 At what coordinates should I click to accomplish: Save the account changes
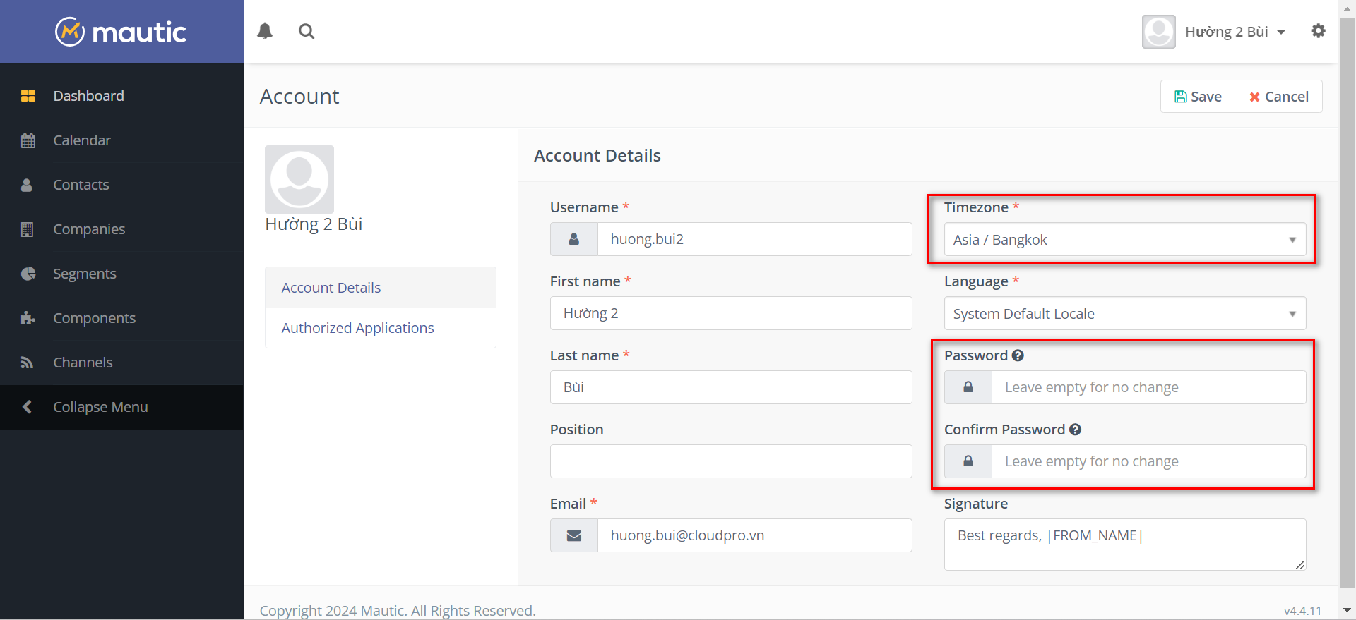(1198, 97)
